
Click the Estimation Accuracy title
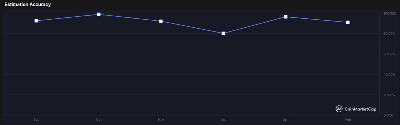coord(27,5)
